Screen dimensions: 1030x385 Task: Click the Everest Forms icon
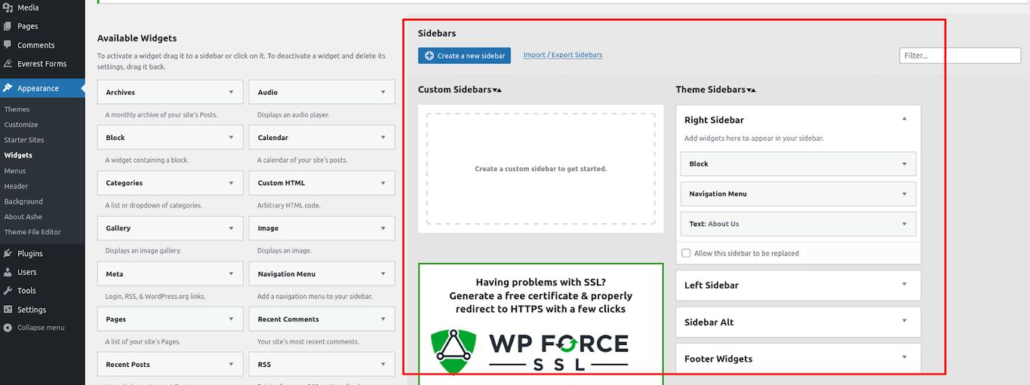coord(8,64)
